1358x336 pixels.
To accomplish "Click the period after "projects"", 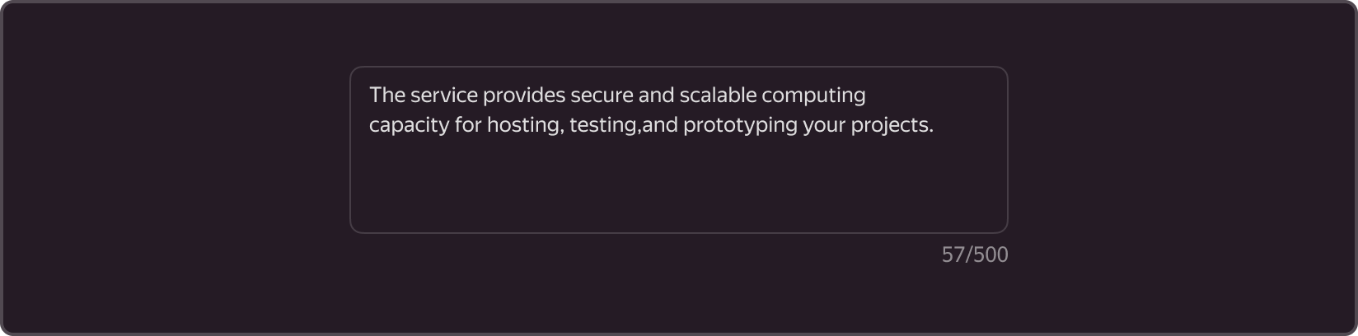I will point(931,131).
